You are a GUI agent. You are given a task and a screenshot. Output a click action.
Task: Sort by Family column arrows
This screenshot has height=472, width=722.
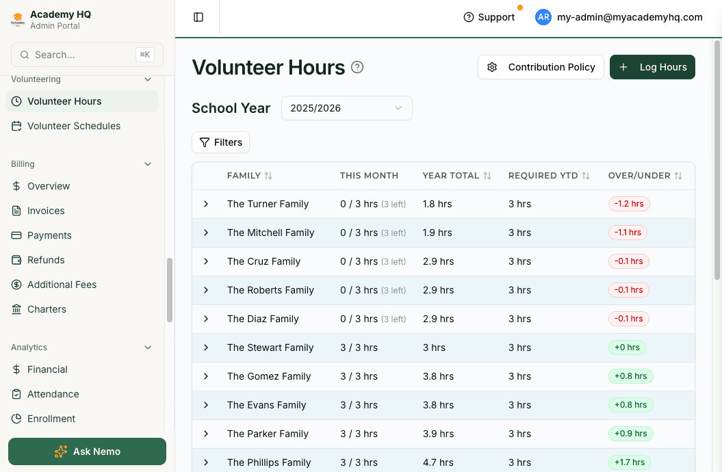268,176
